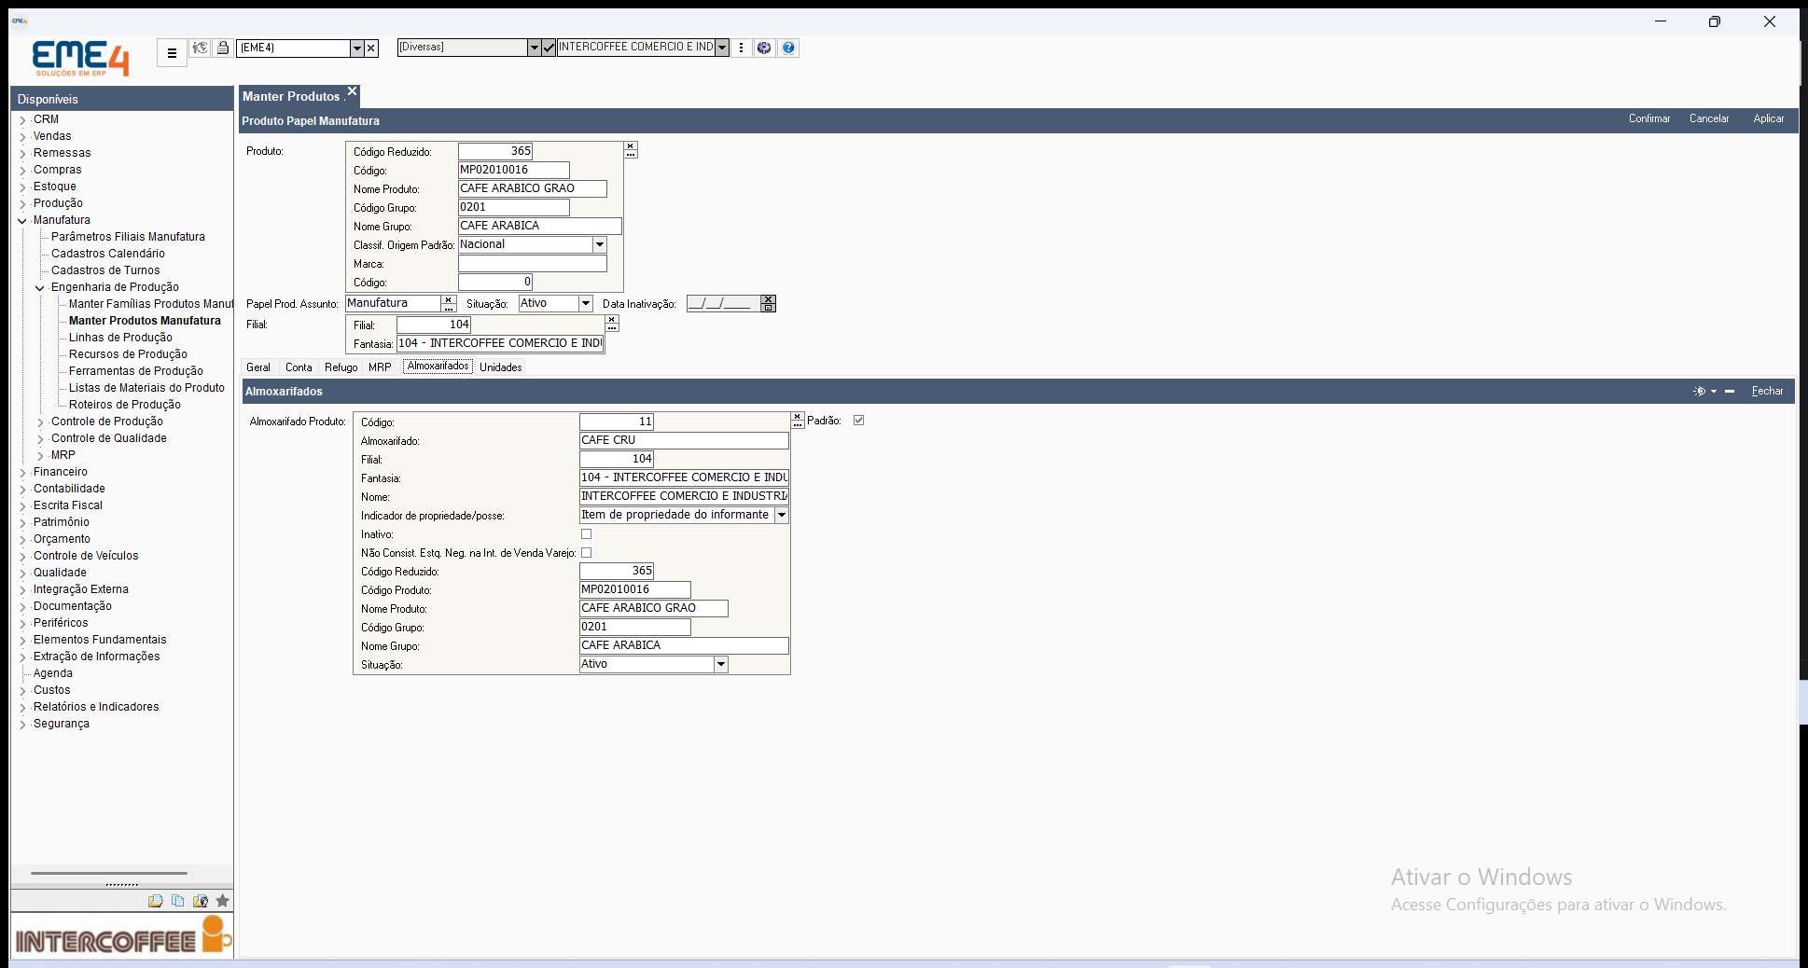Switch to the MRP tab
The width and height of the screenshot is (1808, 968).
click(380, 367)
